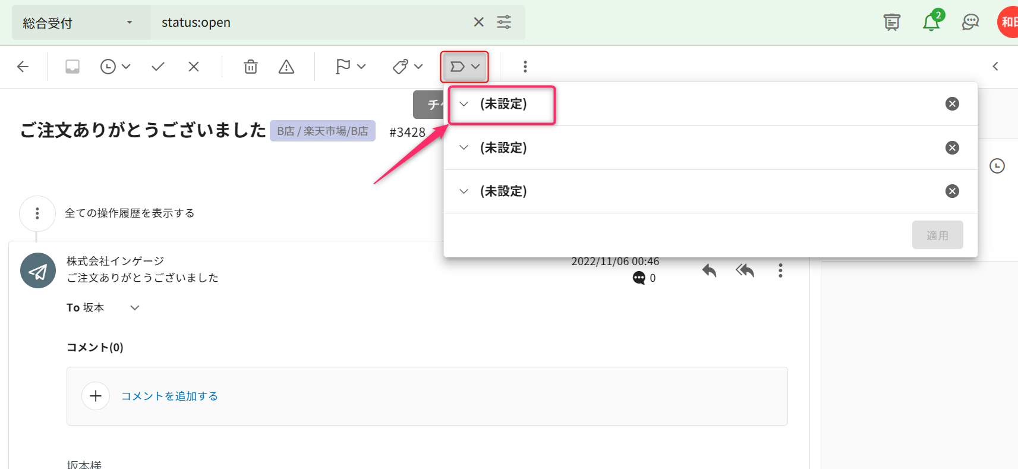Viewport: 1018px width, 469px height.
Task: Remove the first (未設定) label row
Action: pos(952,104)
